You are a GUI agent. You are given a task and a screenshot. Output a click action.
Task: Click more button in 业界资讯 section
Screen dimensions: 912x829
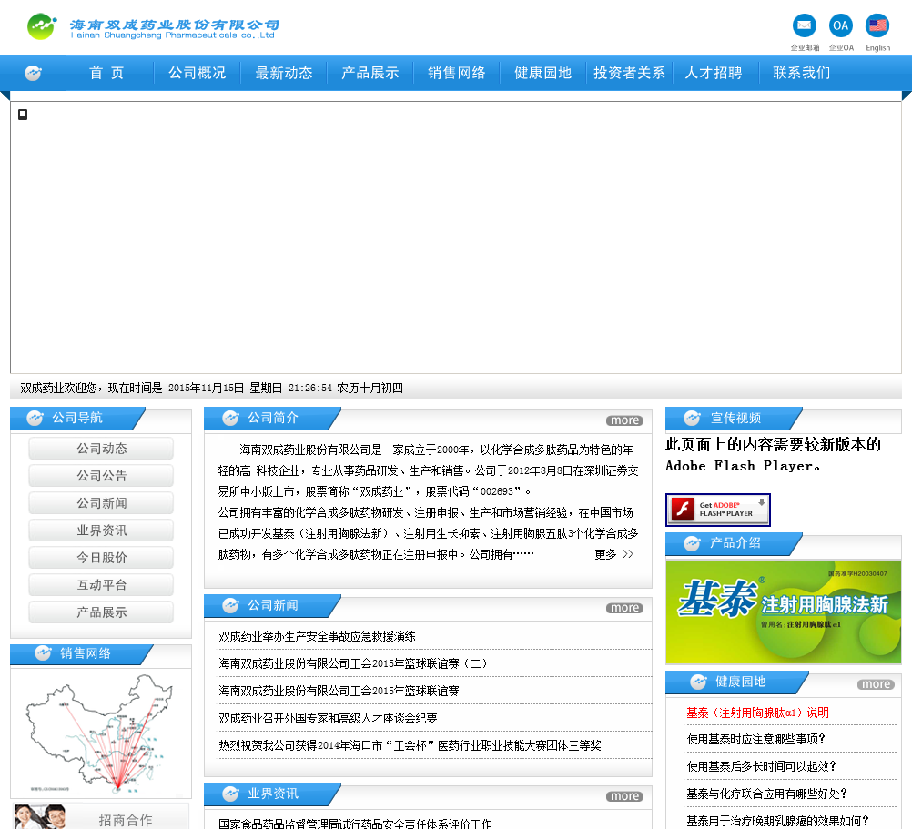(624, 796)
